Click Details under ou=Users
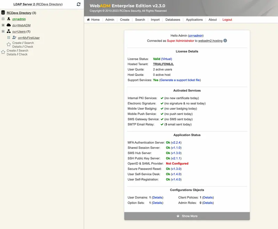This screenshot has width=278, height=229. (17, 46)
